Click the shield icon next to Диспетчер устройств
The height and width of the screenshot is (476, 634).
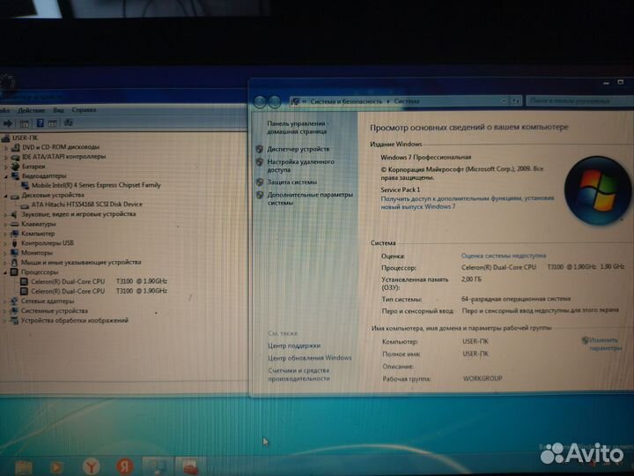(x=260, y=149)
